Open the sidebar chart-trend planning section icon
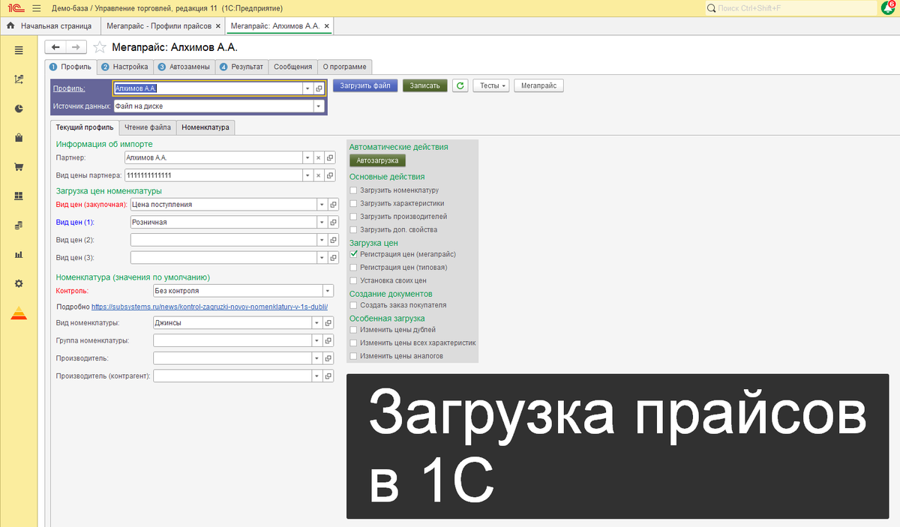The image size is (900, 527). pos(19,79)
